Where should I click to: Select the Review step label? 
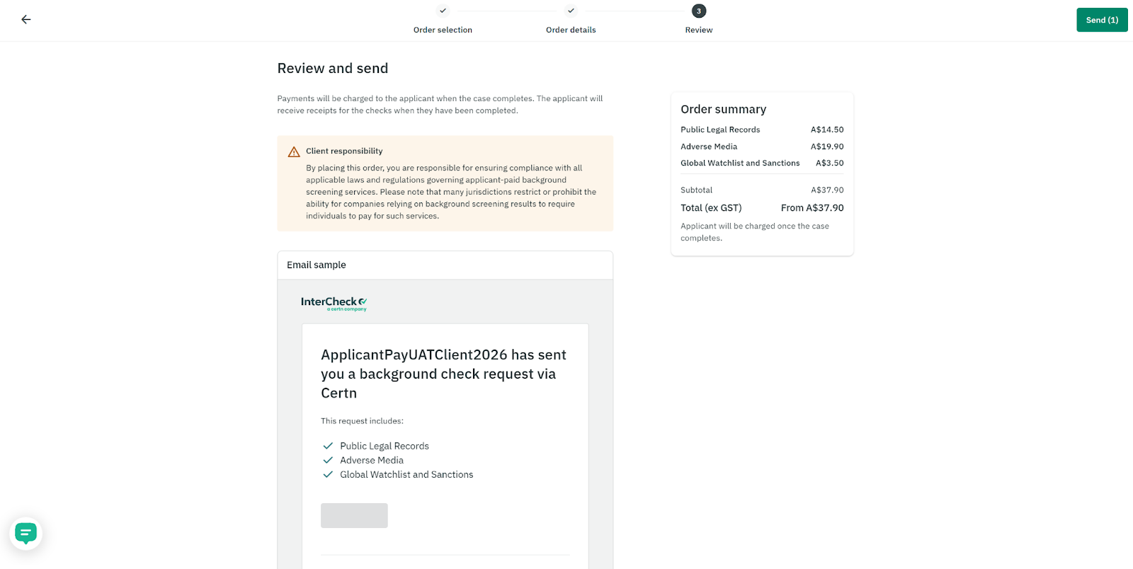coord(699,30)
